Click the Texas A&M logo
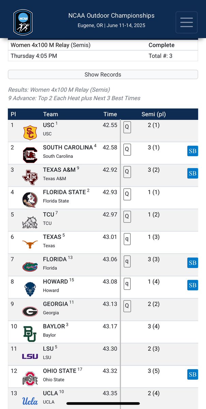Viewport: 206px width, 409px height. point(30,177)
